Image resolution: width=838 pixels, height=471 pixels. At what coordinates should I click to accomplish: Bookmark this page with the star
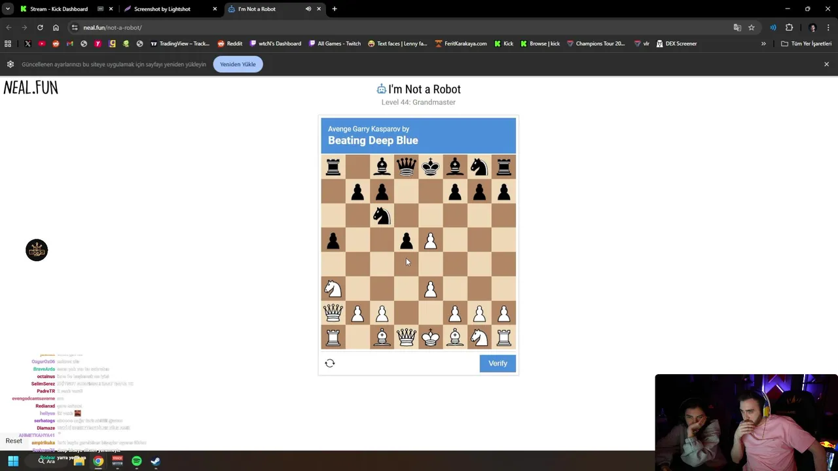(752, 27)
